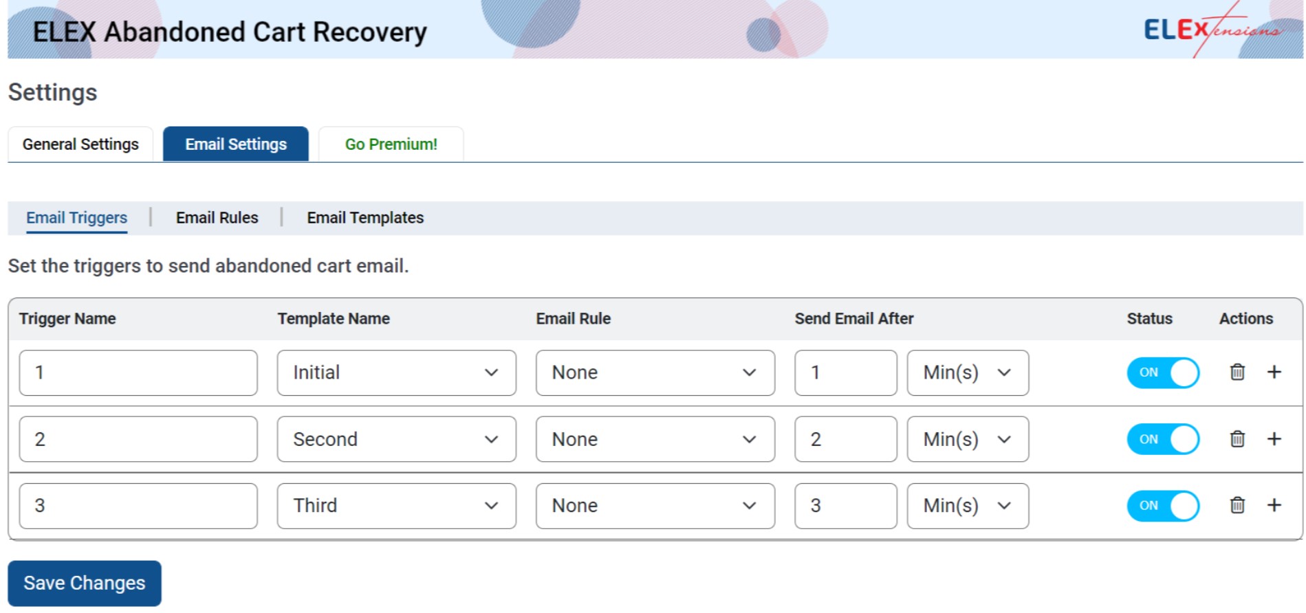Click the Template Name column header
The height and width of the screenshot is (613, 1306).
pos(334,319)
